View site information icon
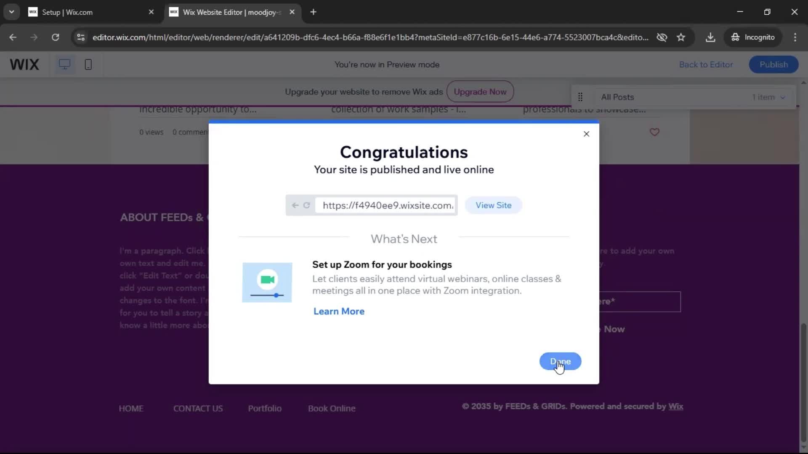 point(81,37)
